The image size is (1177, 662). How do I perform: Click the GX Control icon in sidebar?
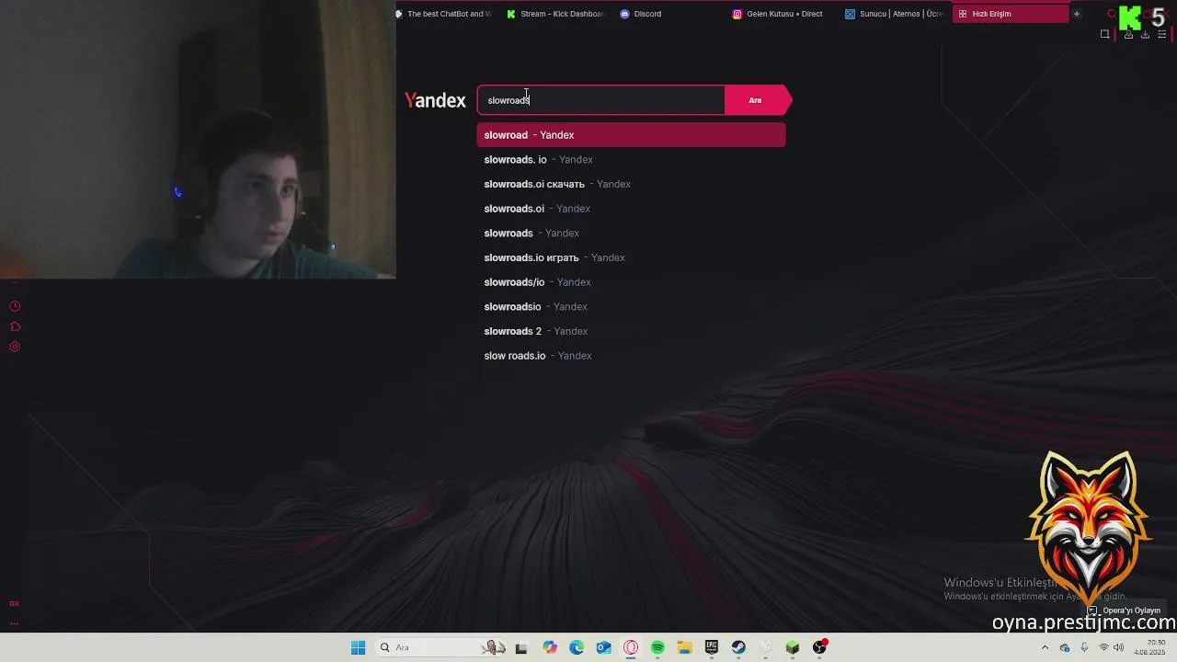[x=14, y=603]
